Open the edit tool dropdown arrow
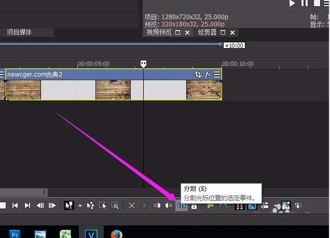The width and height of the screenshot is (330, 238). [80, 206]
